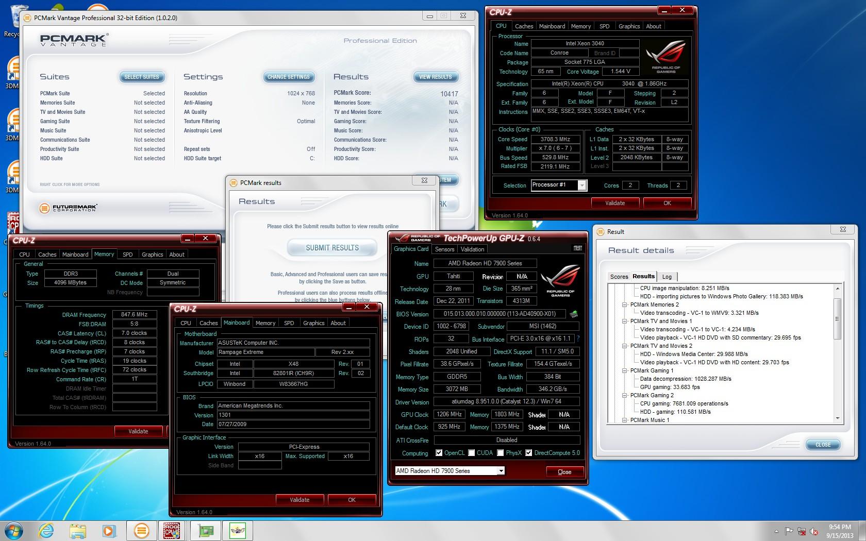866x541 pixels.
Task: Click OK in the CPU-Z Mainboard window
Action: coord(352,500)
